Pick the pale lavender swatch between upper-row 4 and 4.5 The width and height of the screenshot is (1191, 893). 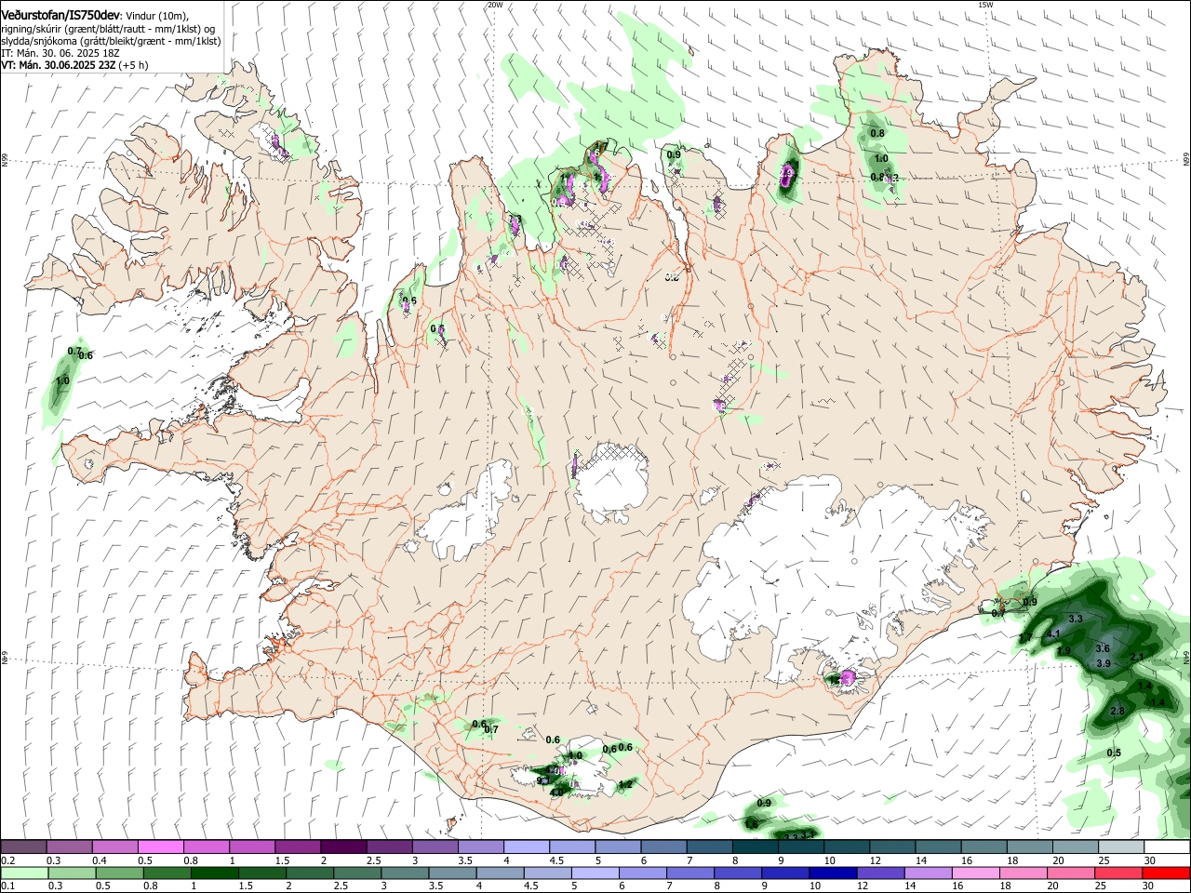pyautogui.click(x=526, y=847)
